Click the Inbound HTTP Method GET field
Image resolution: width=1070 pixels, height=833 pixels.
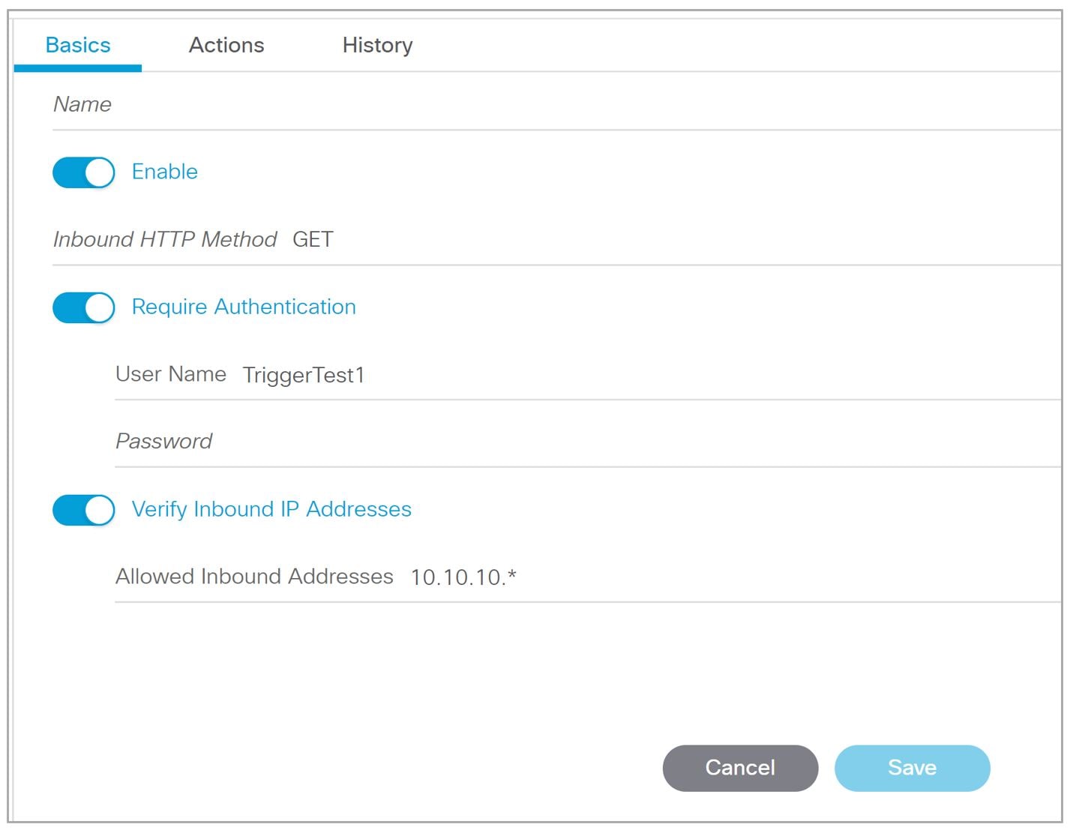[x=556, y=240]
